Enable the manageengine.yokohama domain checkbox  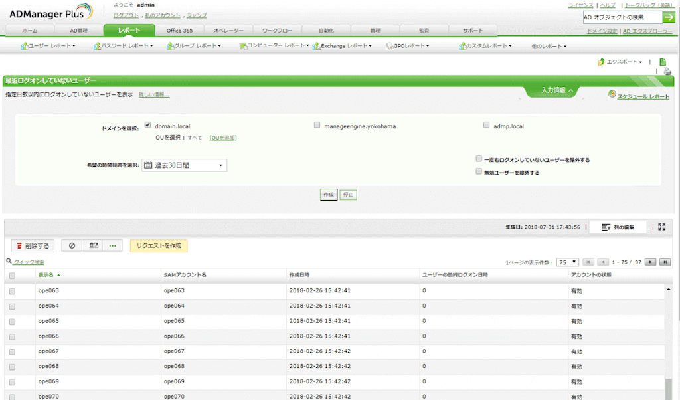click(317, 125)
